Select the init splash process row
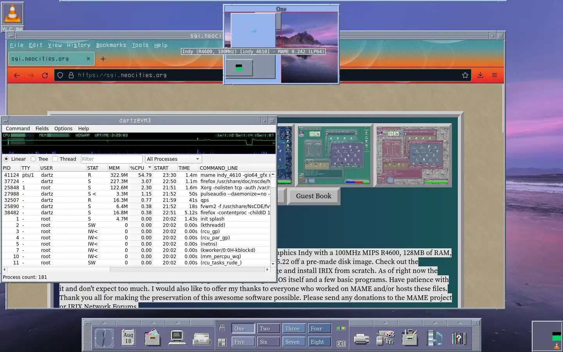This screenshot has height=352, width=563. (x=136, y=219)
